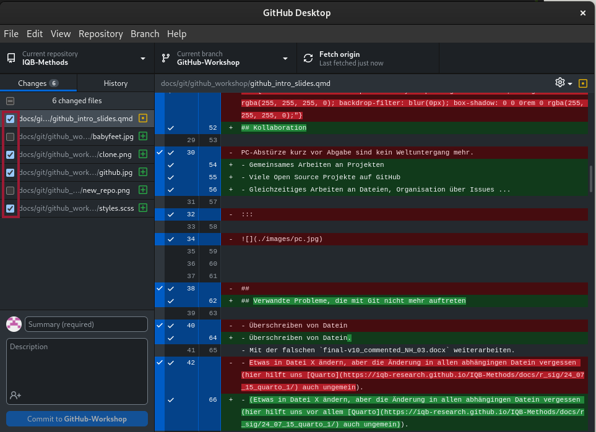Click the user avatar next to Summary
The height and width of the screenshot is (432, 596).
pos(14,324)
